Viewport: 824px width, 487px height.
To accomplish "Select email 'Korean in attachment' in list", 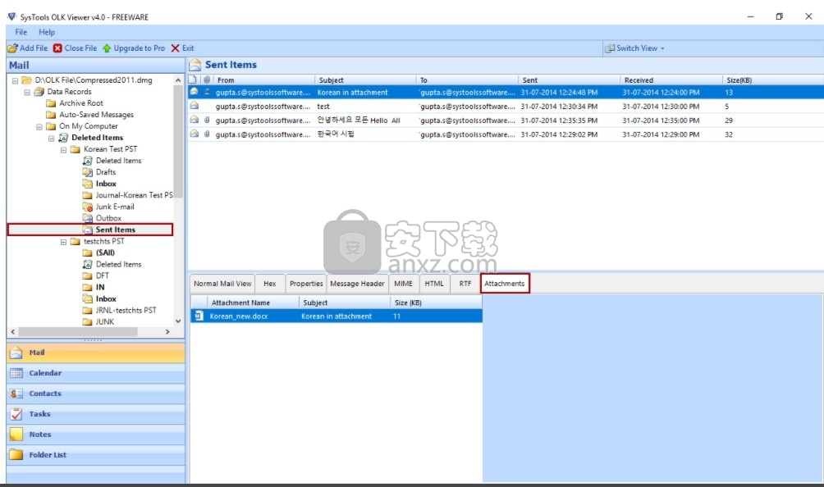I will coord(506,93).
